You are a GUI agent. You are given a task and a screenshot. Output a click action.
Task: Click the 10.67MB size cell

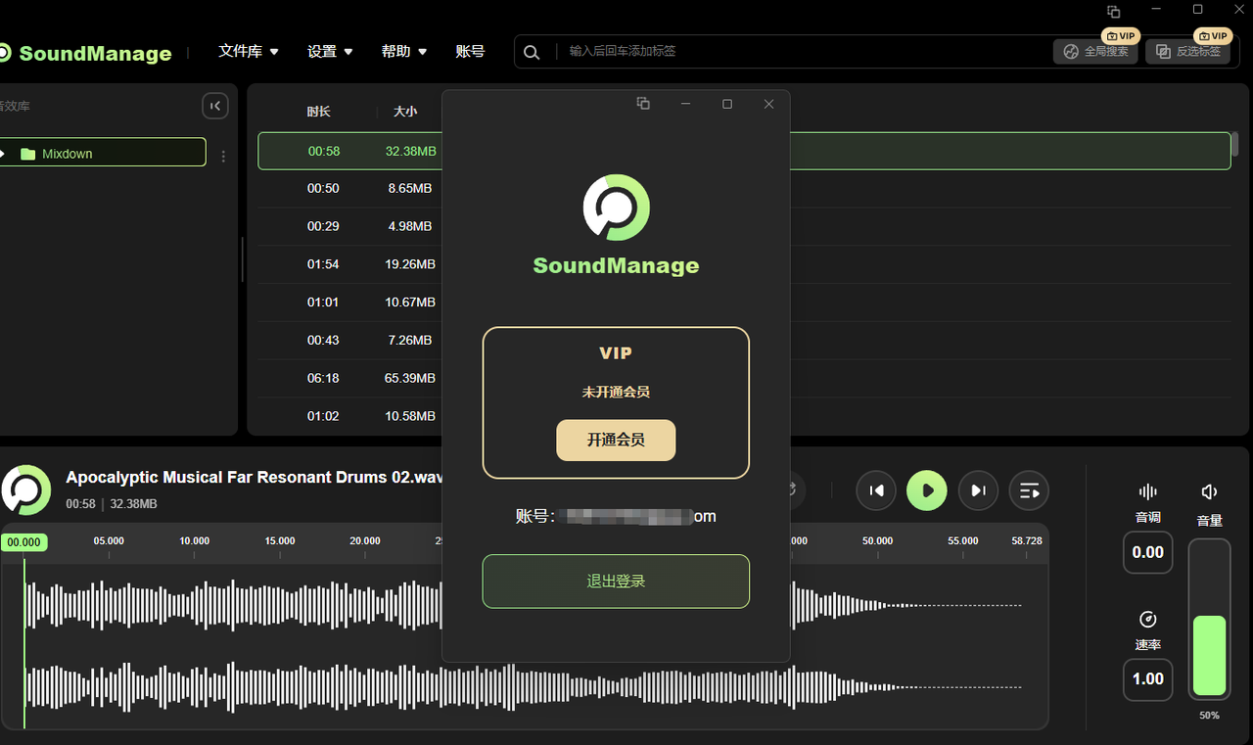pos(410,303)
